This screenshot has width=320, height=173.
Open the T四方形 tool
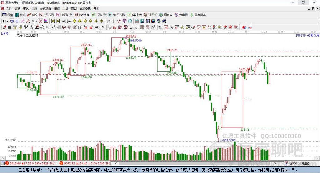[x=99, y=15]
